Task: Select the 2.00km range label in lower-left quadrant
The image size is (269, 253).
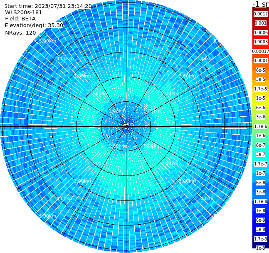Action: (x=100, y=163)
